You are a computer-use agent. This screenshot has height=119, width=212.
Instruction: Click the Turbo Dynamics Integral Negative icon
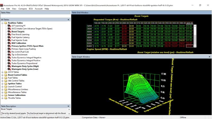tap(9, 58)
